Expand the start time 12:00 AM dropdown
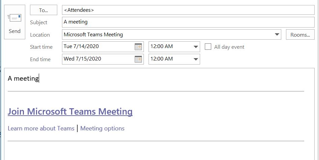Viewport: 319px width, 160px height. click(x=196, y=47)
